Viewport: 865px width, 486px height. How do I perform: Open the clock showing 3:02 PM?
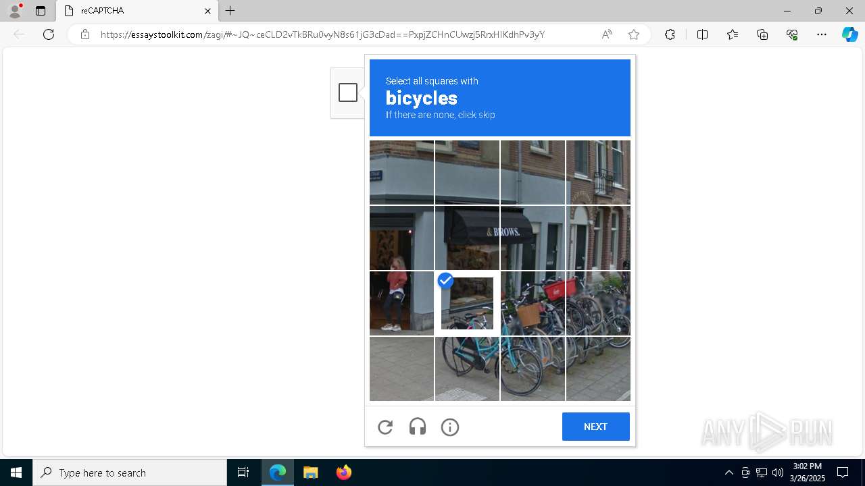(x=808, y=473)
